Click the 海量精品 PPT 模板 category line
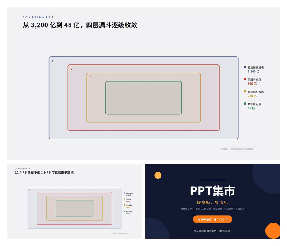This screenshot has width=287, height=246. tap(212, 209)
